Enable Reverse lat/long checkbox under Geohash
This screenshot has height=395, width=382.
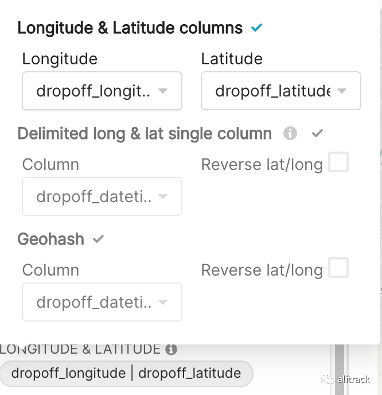point(338,268)
